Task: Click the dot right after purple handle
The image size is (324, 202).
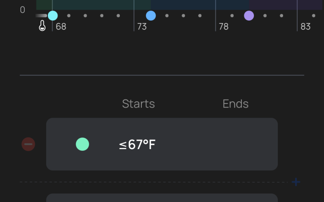Action: click(x=265, y=16)
